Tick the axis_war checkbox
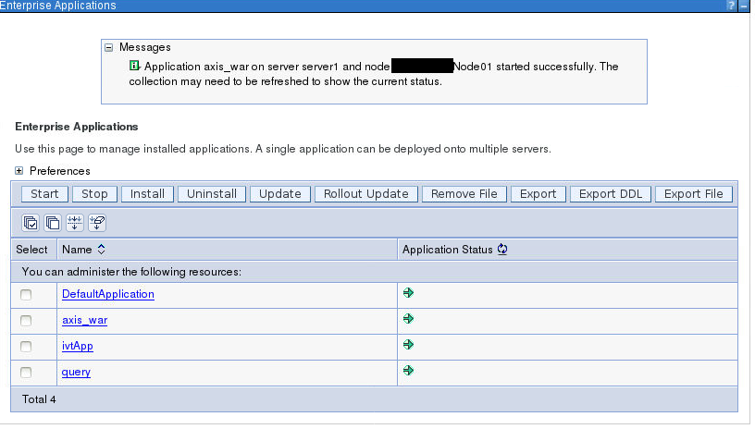The height and width of the screenshot is (429, 755). 26,321
